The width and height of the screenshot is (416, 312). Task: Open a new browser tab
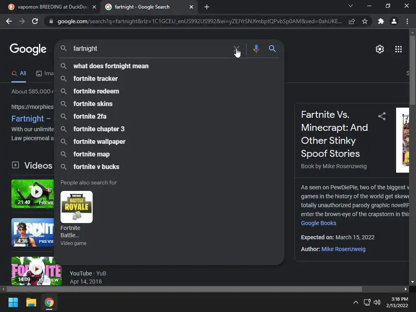pos(207,7)
